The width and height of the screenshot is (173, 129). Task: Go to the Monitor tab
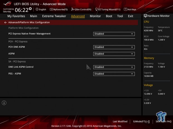click(95, 16)
